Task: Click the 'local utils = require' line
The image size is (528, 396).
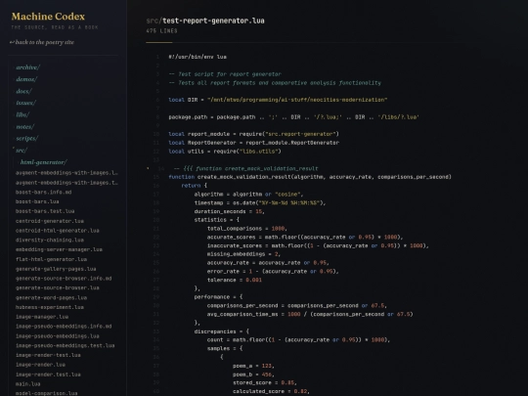Action: tap(225, 152)
